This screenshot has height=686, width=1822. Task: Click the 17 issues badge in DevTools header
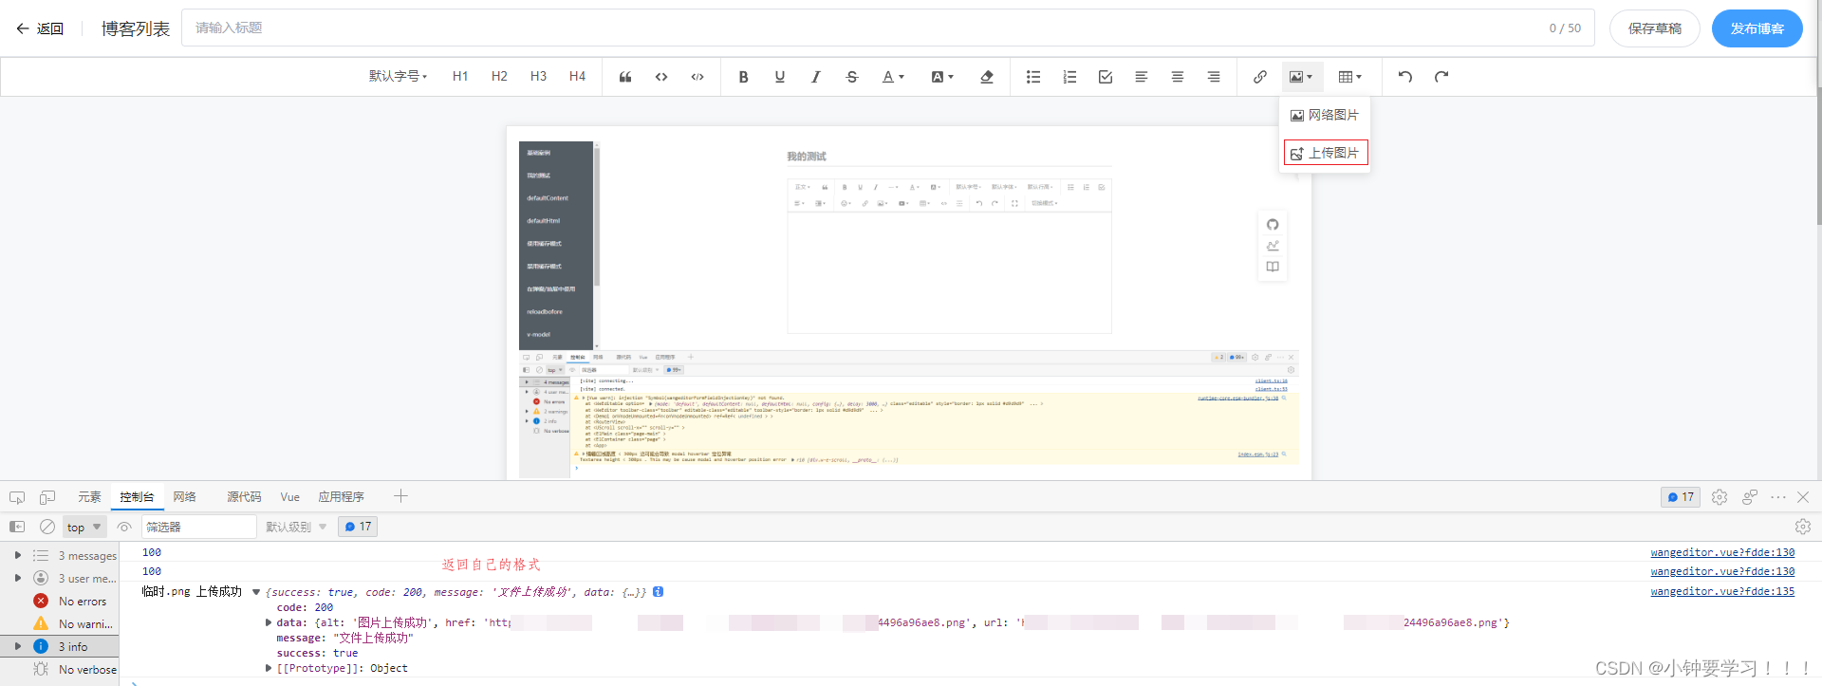[x=1681, y=497]
